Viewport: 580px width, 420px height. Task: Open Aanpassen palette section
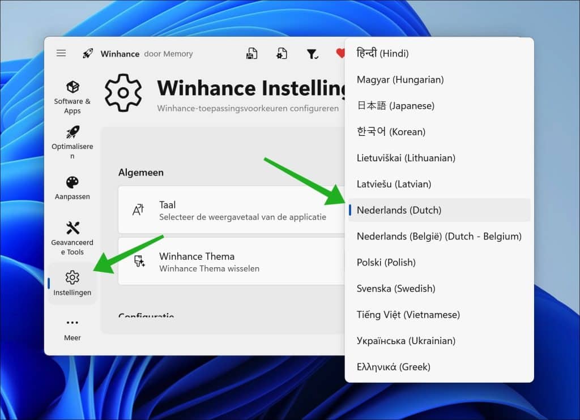click(x=72, y=188)
